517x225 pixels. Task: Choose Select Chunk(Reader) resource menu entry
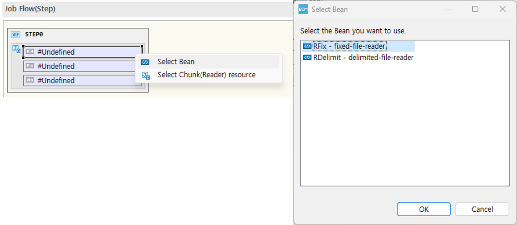206,75
